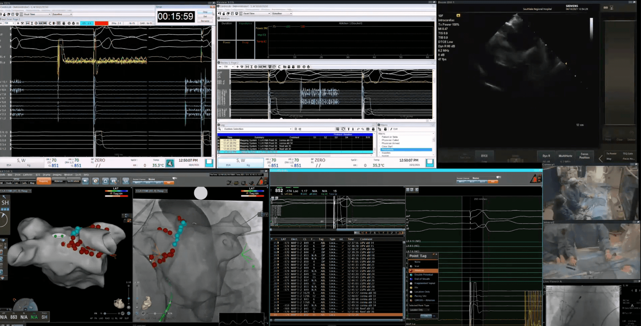Click the arrow pointer tool above SH
The width and height of the screenshot is (641, 326).
pos(4,197)
